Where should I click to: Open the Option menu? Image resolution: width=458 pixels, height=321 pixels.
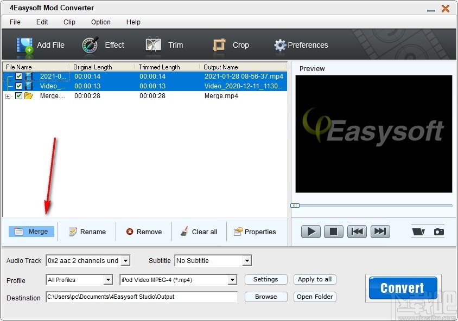(100, 22)
